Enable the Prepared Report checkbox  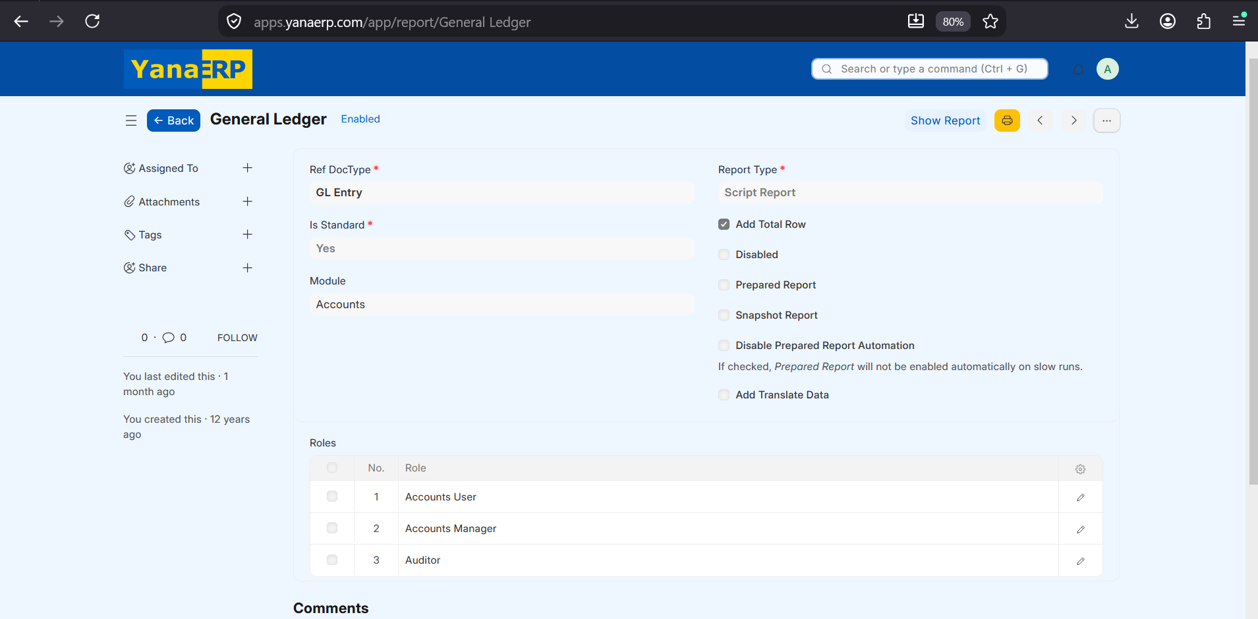click(x=724, y=284)
